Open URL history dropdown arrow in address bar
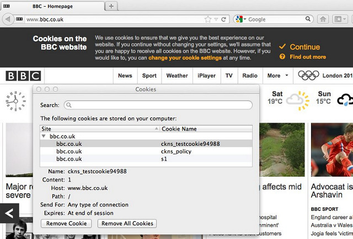Viewport: 353px width, 239px height. pos(216,19)
